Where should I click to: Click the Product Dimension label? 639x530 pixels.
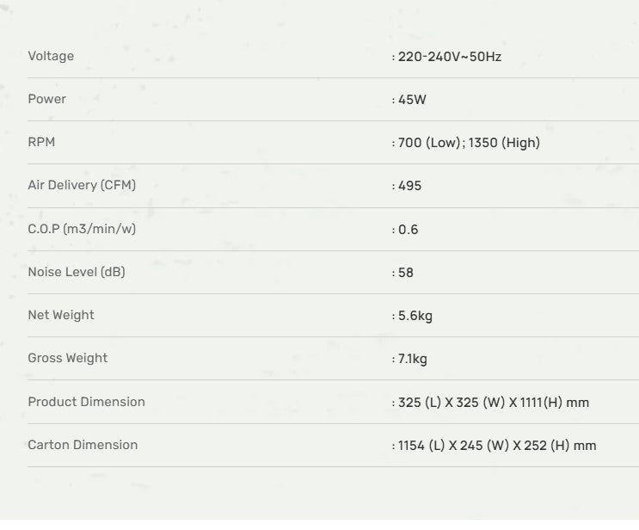pyautogui.click(x=86, y=402)
